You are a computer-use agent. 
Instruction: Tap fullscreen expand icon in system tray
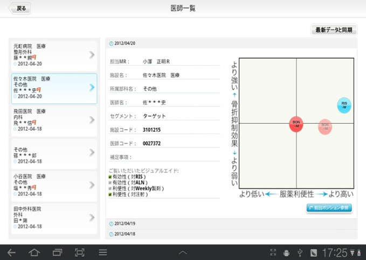click(273, 252)
